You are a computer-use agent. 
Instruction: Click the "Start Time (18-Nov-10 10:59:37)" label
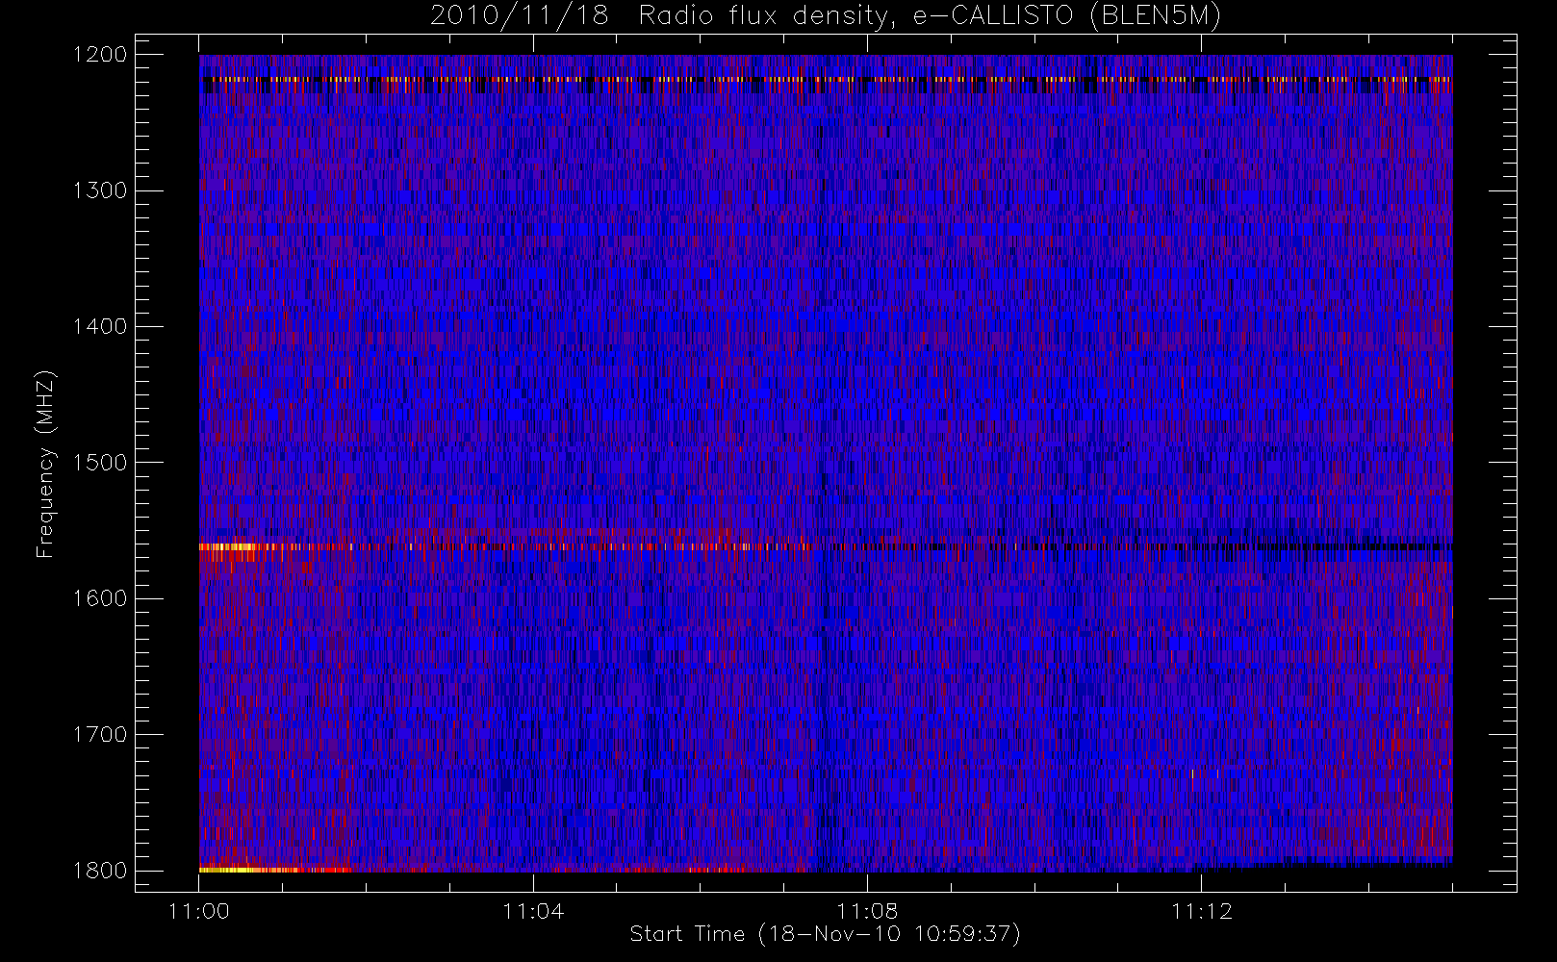pyautogui.click(x=825, y=934)
